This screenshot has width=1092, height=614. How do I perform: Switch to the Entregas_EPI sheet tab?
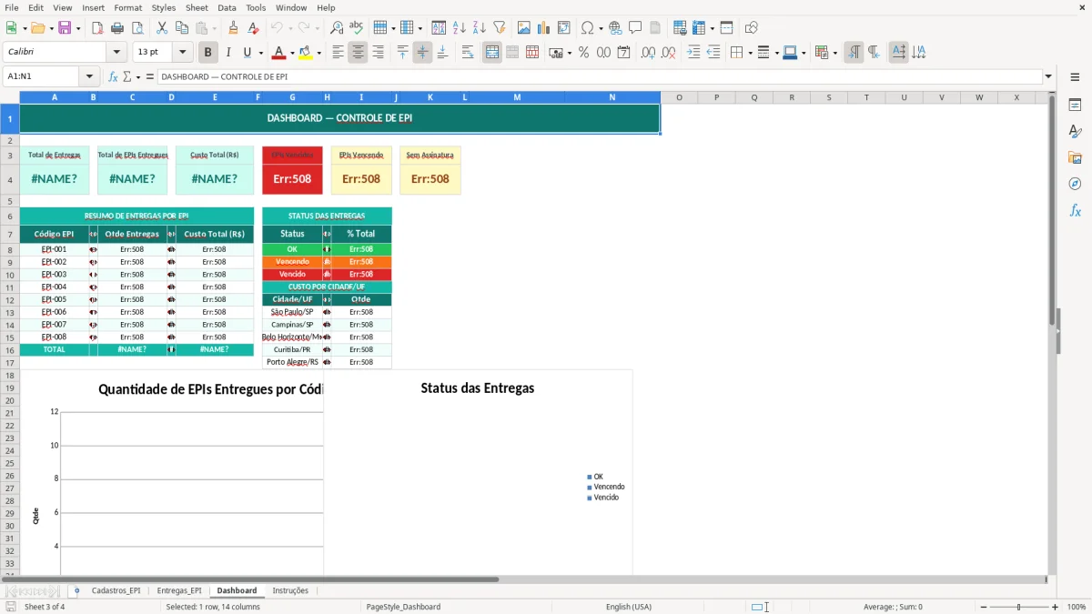[178, 589]
